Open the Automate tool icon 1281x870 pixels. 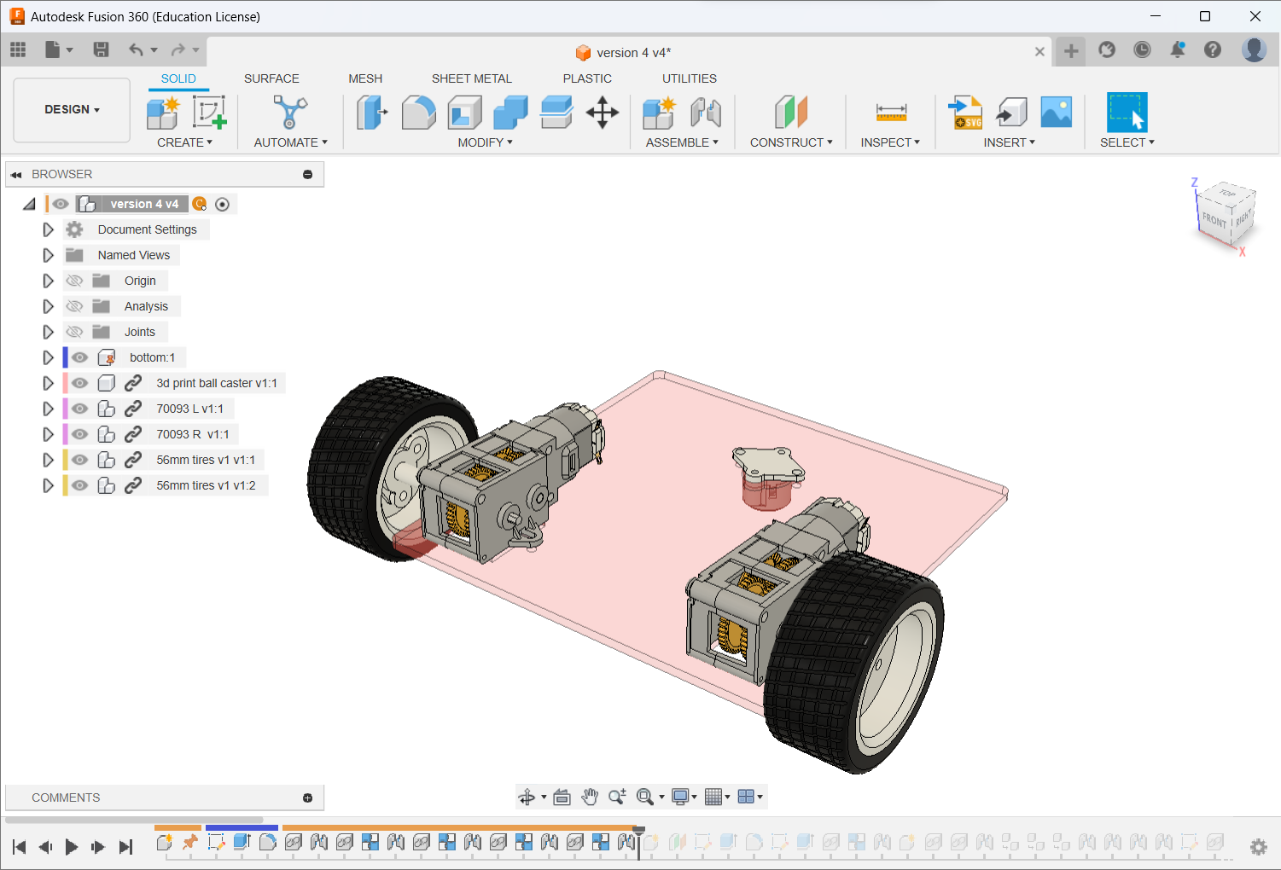coord(290,113)
